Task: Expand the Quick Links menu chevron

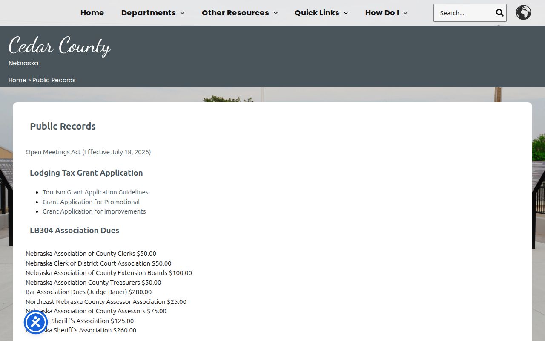Action: (346, 13)
